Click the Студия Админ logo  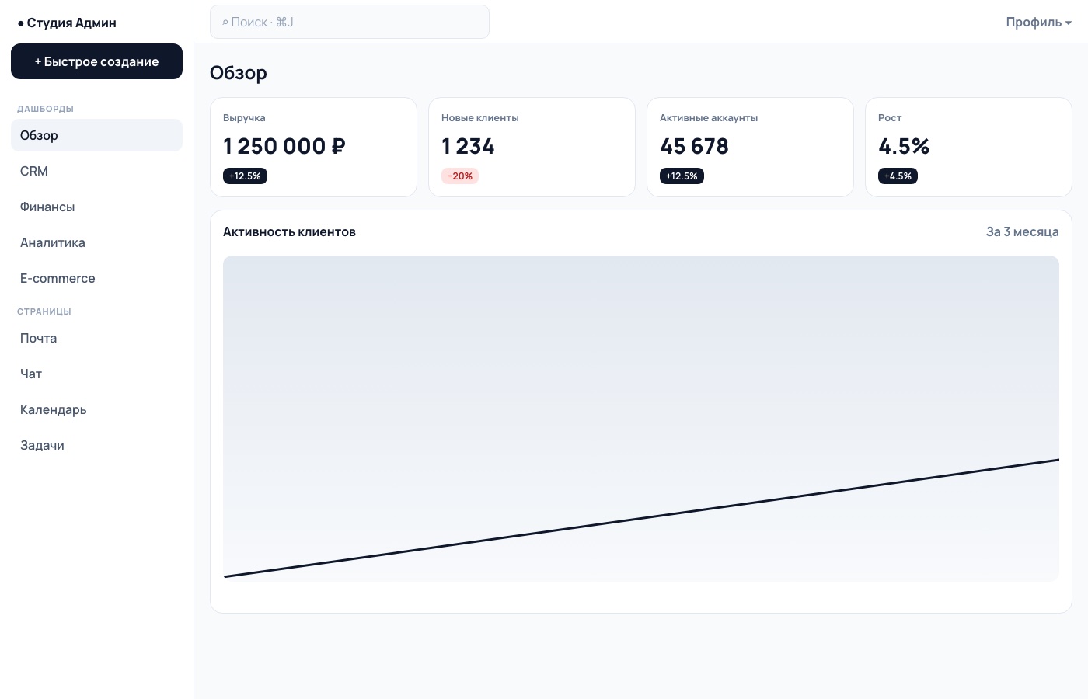[x=67, y=23]
